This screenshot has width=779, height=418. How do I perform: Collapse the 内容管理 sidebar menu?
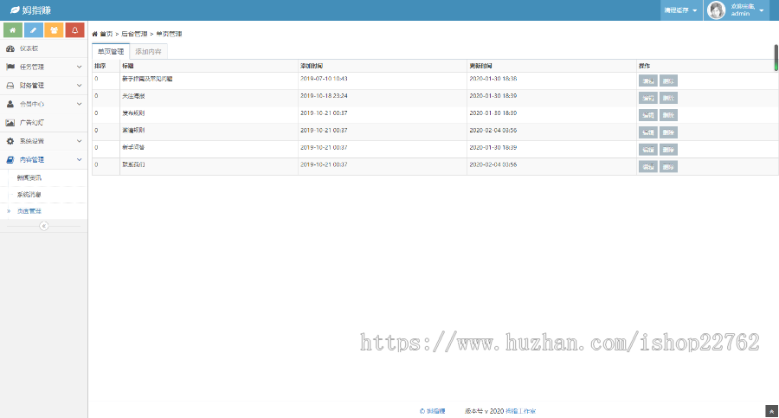pyautogui.click(x=43, y=159)
